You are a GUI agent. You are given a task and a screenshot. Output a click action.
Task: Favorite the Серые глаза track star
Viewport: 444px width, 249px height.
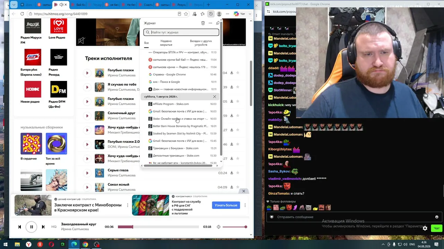coord(238,173)
